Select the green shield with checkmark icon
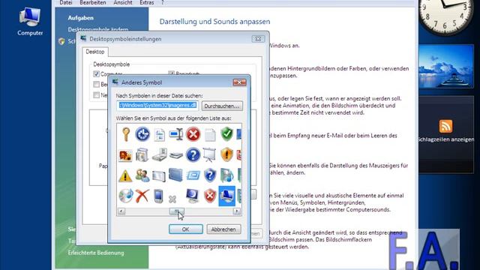The height and width of the screenshot is (270, 480). click(226, 134)
